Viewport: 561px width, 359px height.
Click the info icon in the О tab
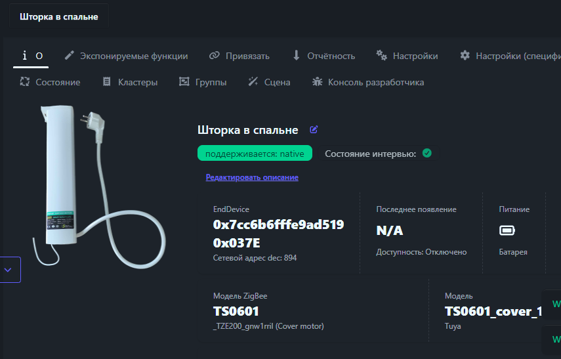(x=25, y=56)
